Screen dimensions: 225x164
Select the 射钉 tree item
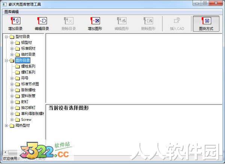pos(25,102)
